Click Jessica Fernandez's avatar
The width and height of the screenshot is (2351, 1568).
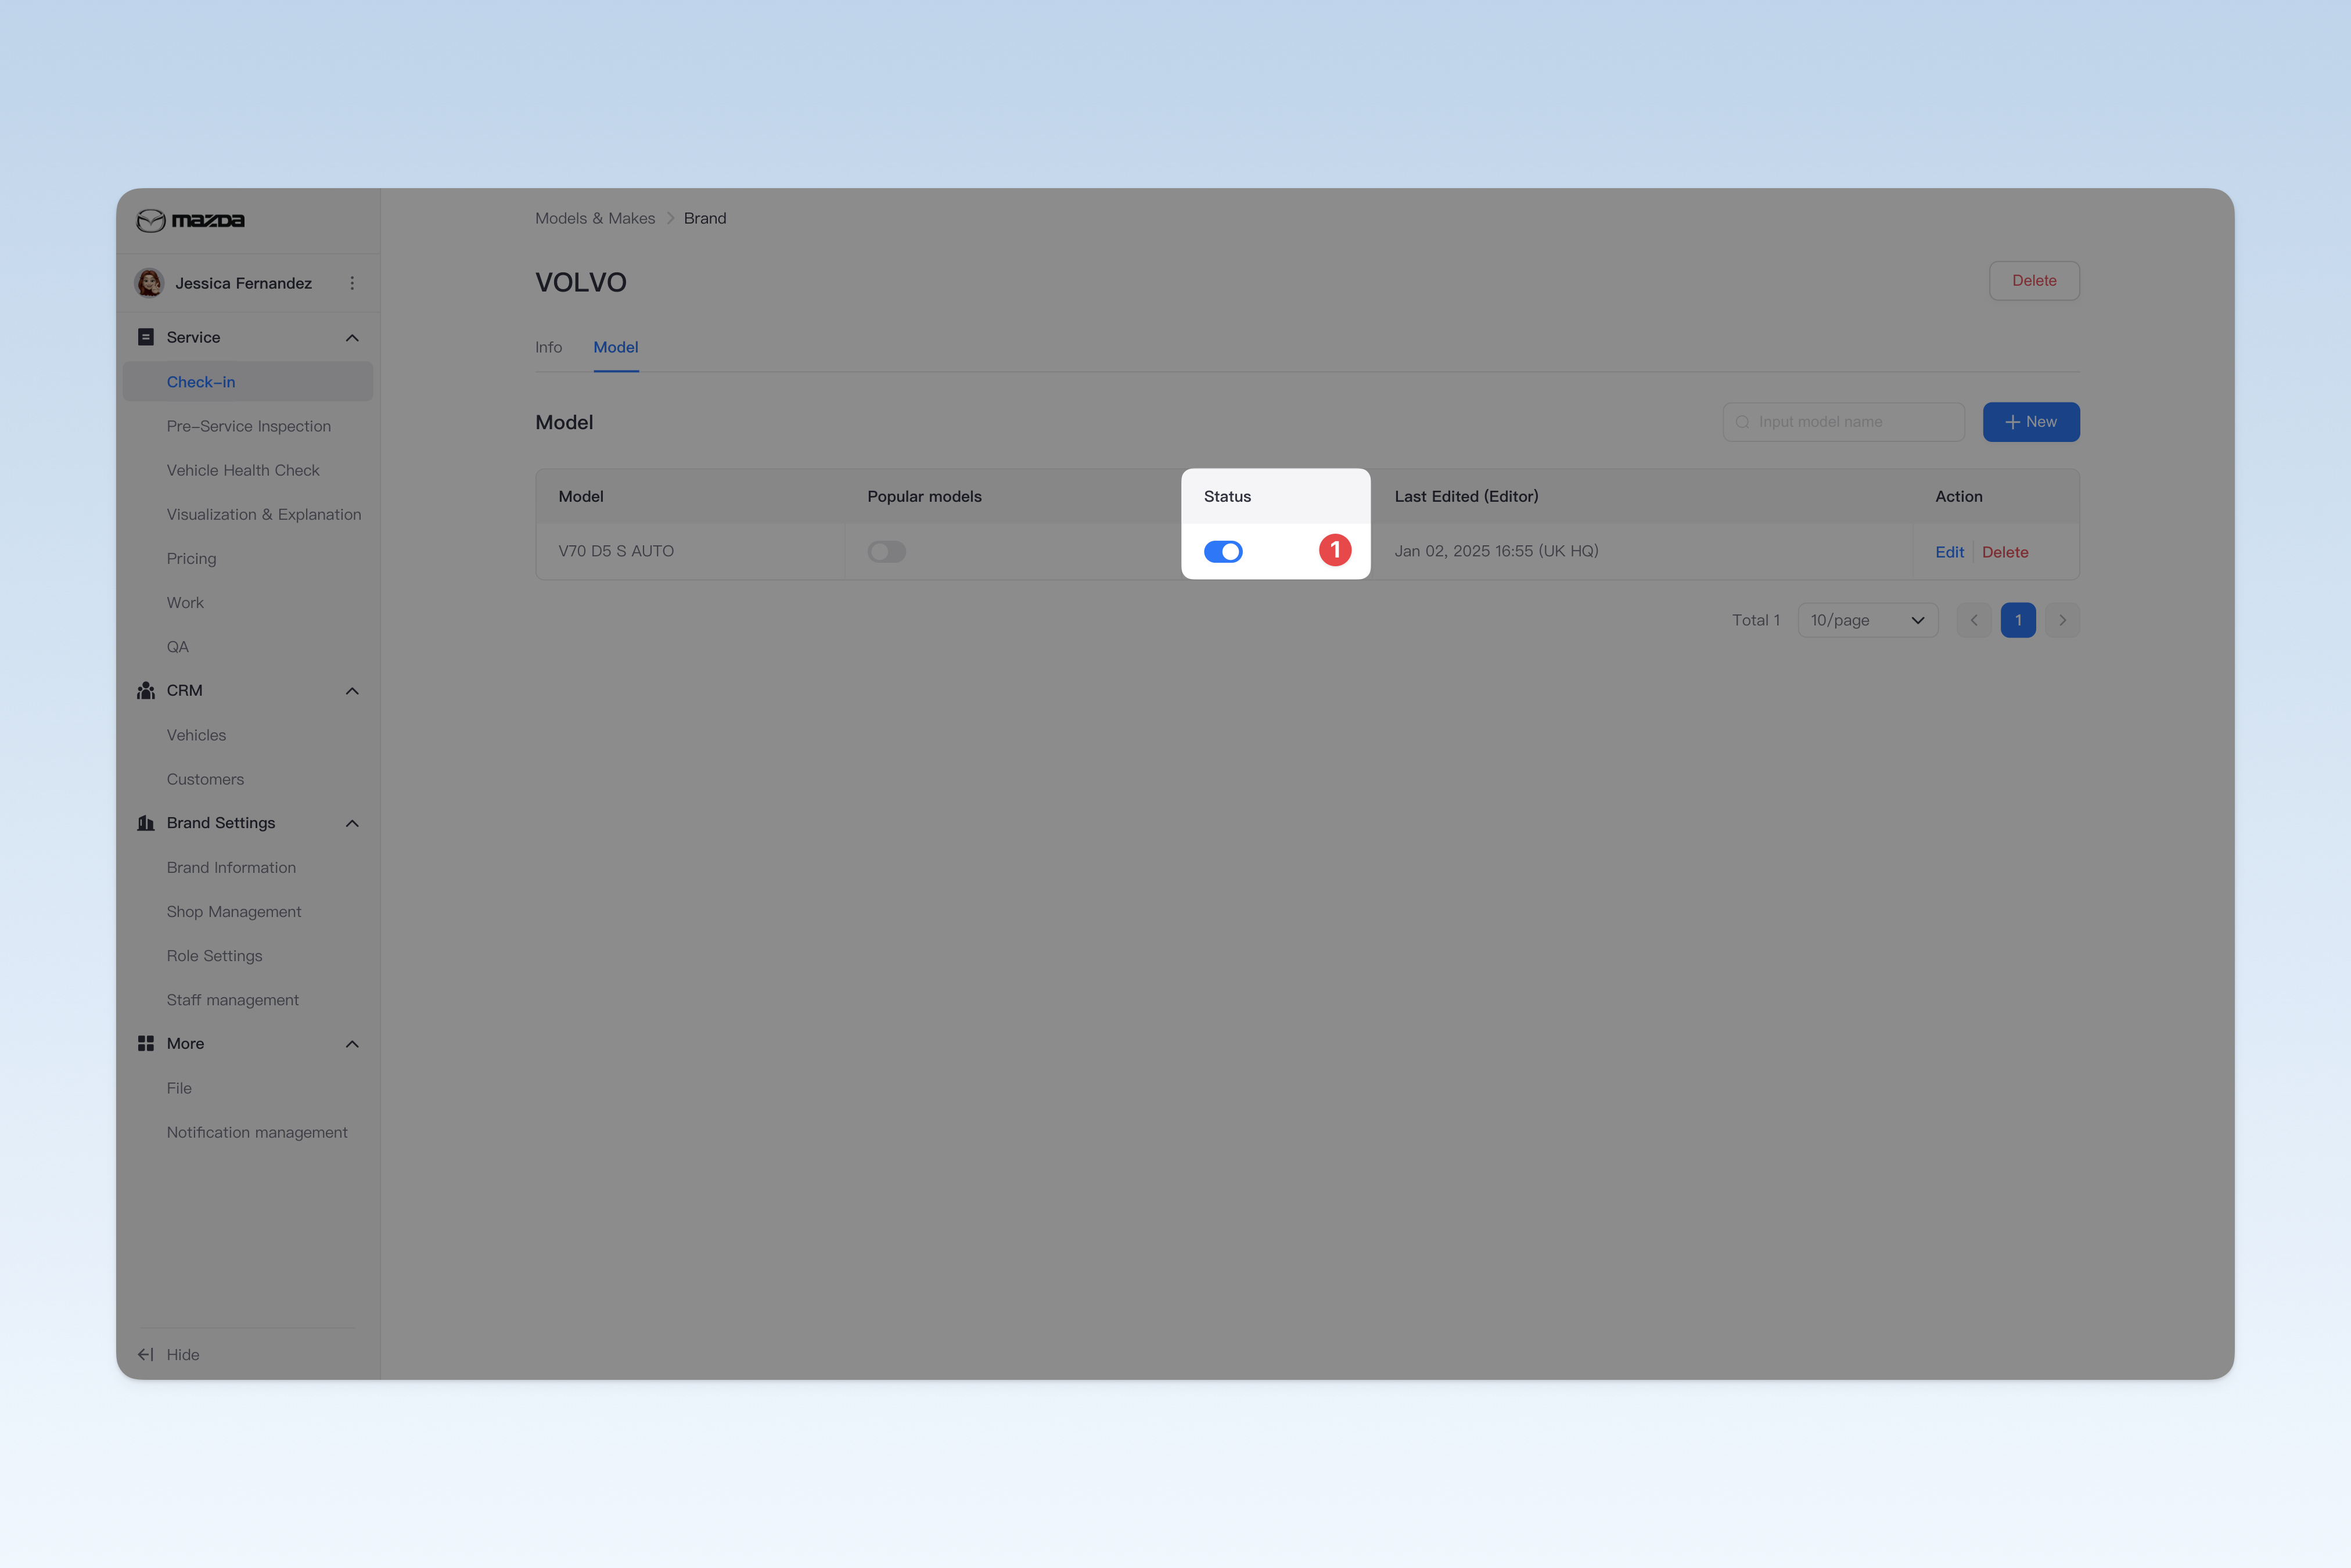tap(149, 283)
